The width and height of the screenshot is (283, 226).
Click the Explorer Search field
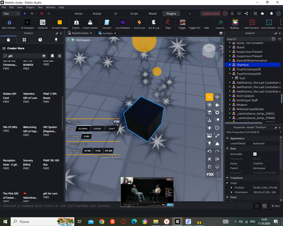248,39
